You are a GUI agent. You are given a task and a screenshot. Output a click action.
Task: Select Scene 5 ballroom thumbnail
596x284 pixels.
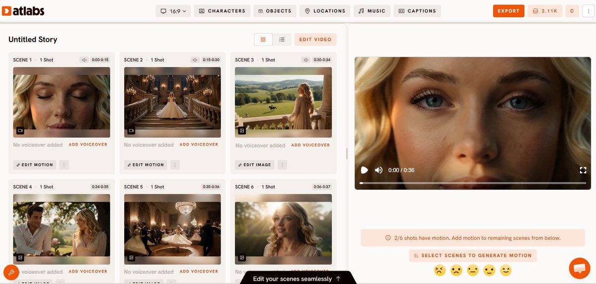click(x=172, y=229)
